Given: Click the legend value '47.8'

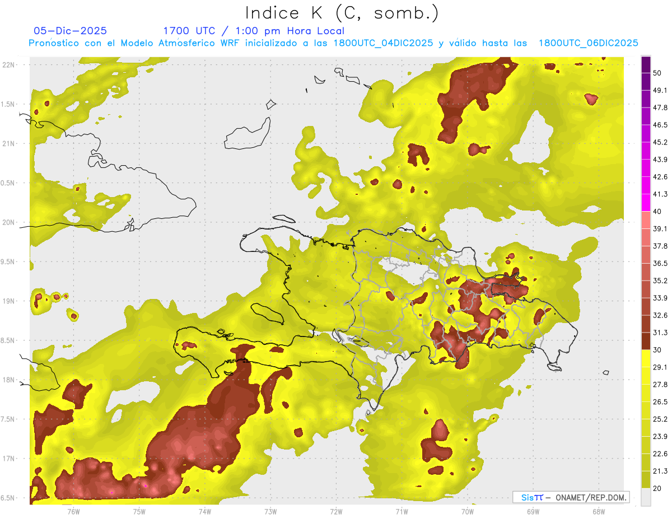Looking at the screenshot, I should click(x=660, y=107).
